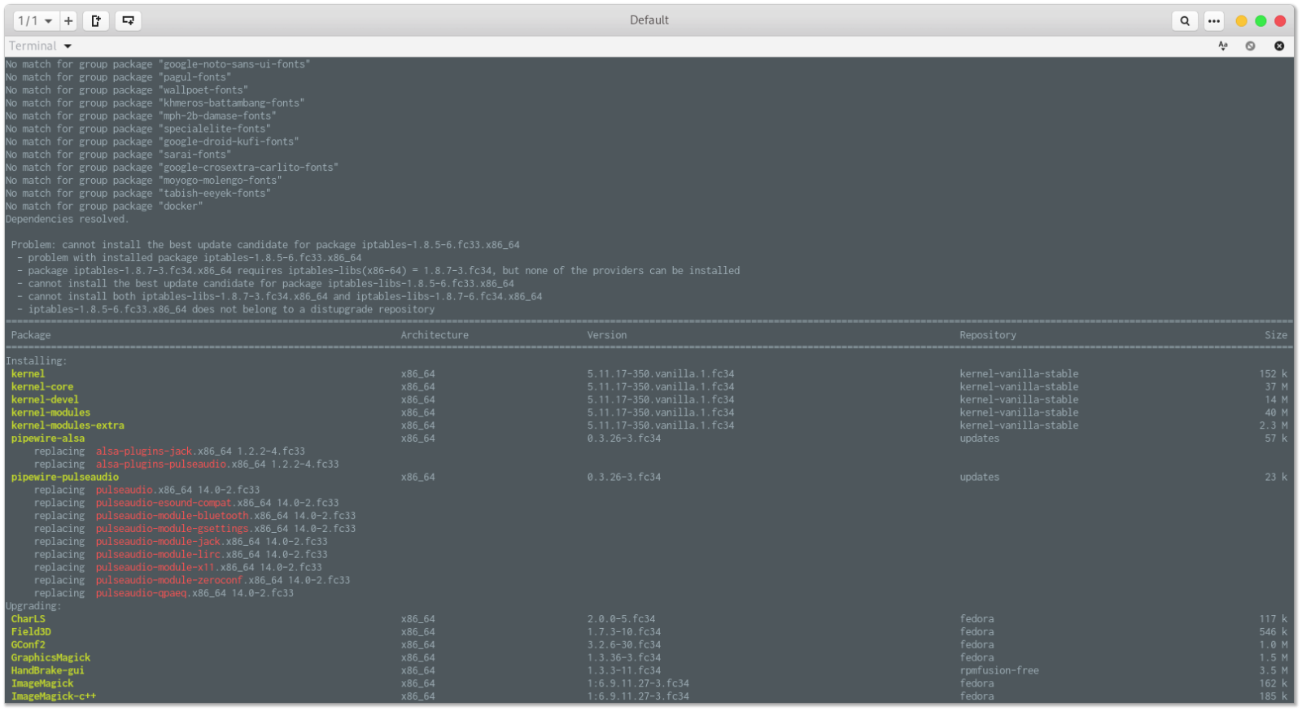Click the Size column header
The height and width of the screenshot is (711, 1302).
pos(1276,335)
